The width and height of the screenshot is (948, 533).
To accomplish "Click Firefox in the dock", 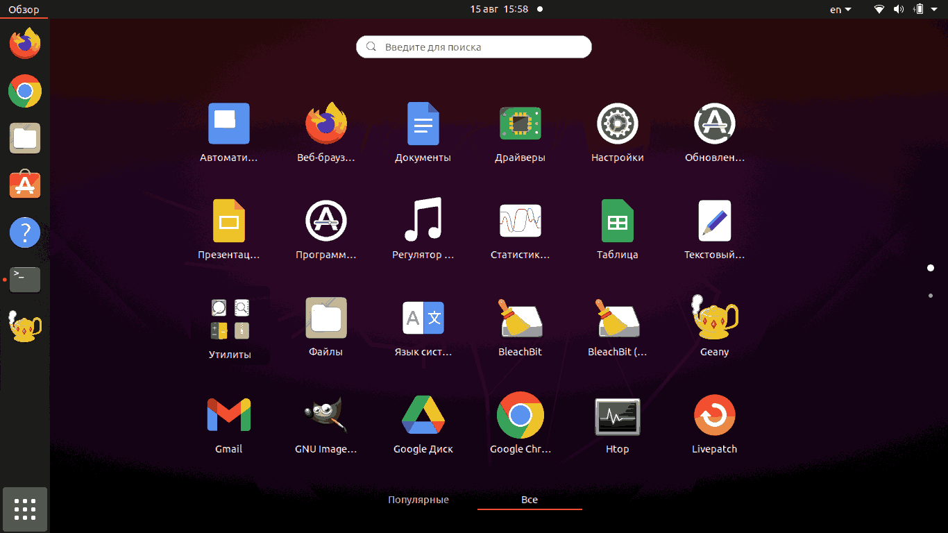I will click(25, 43).
